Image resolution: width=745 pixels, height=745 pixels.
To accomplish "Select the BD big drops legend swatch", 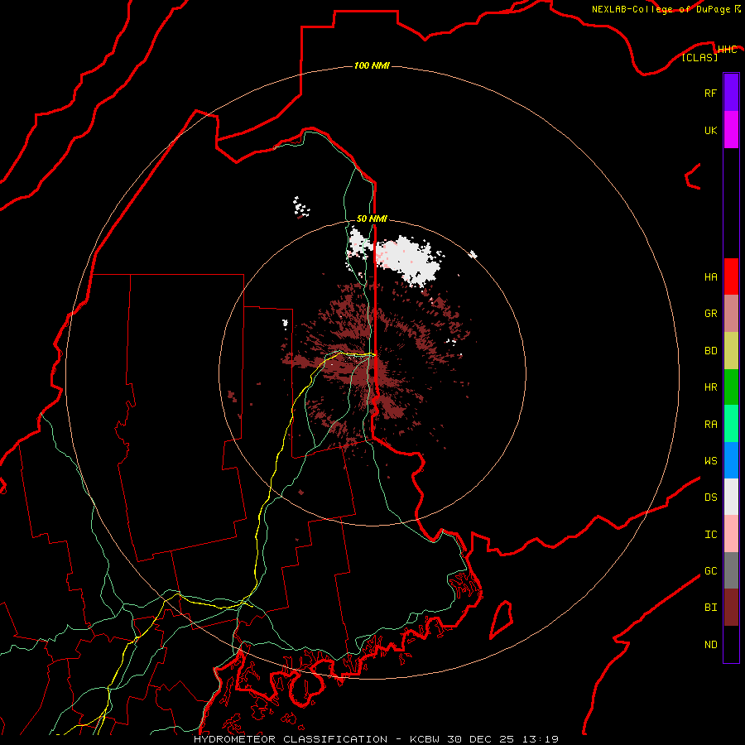I will 731,351.
